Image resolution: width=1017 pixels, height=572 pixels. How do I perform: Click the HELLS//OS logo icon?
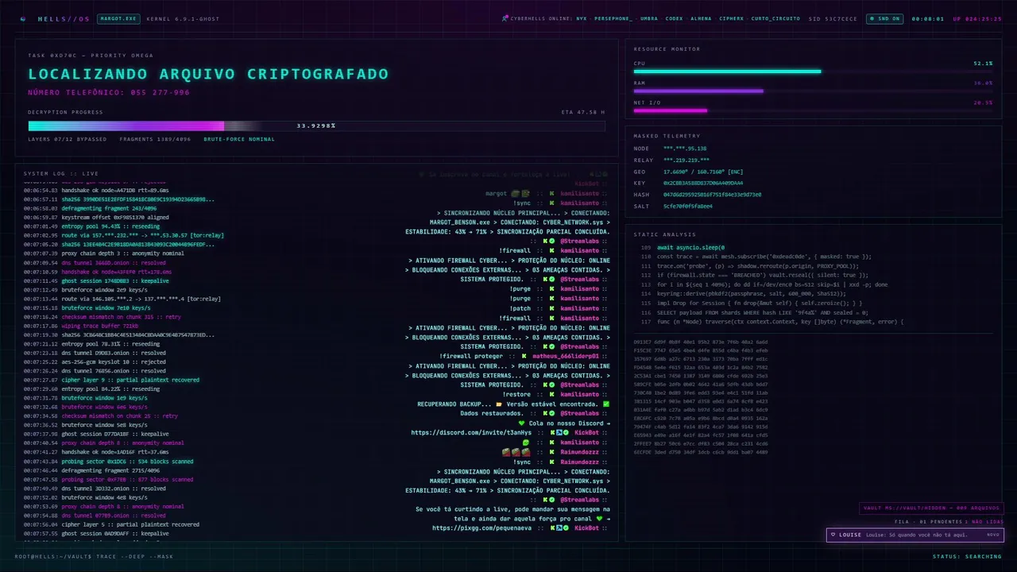(23, 18)
